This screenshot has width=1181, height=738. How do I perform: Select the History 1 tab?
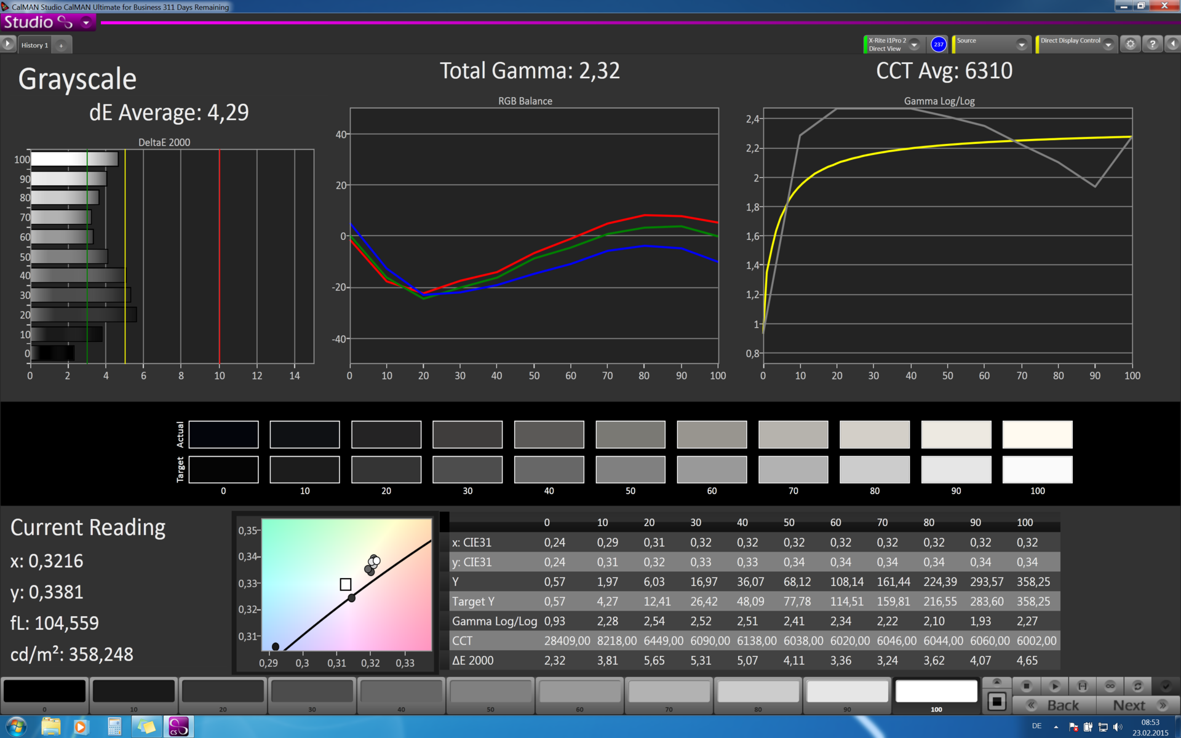34,45
